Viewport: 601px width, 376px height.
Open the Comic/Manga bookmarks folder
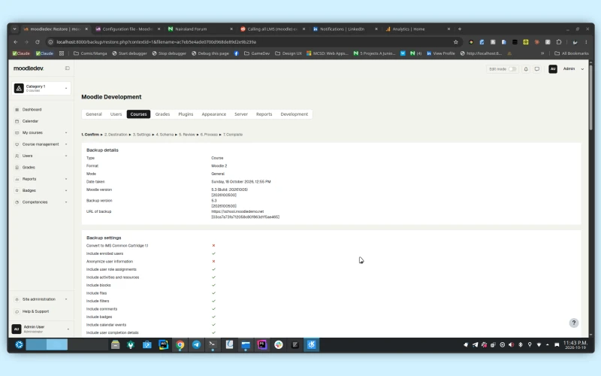tap(90, 53)
